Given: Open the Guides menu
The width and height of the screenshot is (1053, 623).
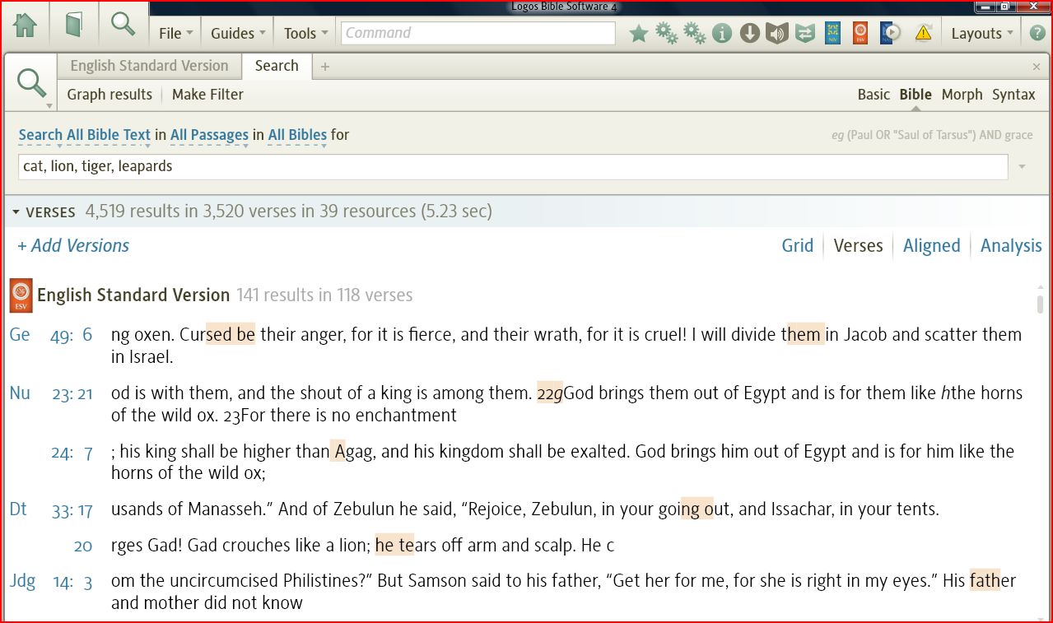Looking at the screenshot, I should 238,33.
